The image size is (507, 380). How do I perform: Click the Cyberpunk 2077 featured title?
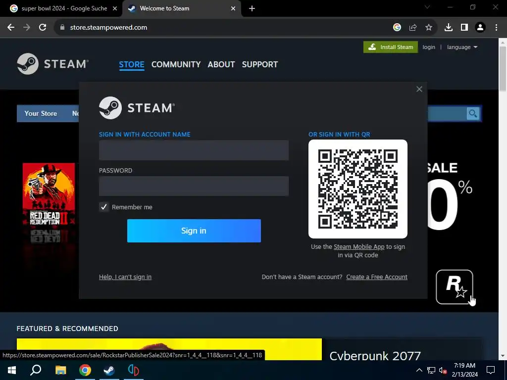[x=375, y=355]
